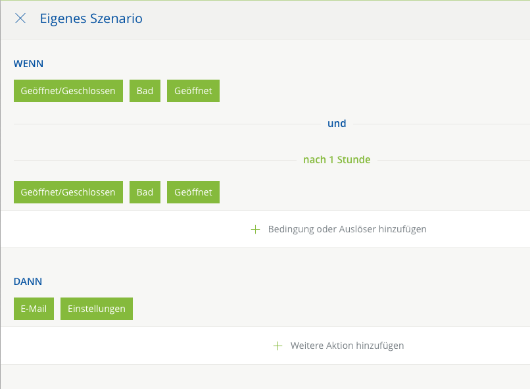Change the Geöffnet state in first condition

(x=193, y=91)
